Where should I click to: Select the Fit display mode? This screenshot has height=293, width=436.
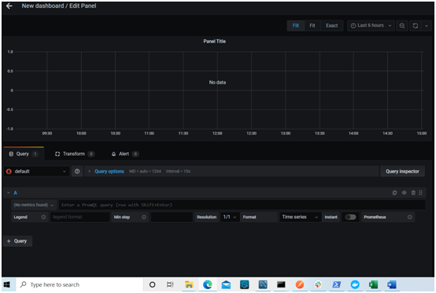click(312, 26)
